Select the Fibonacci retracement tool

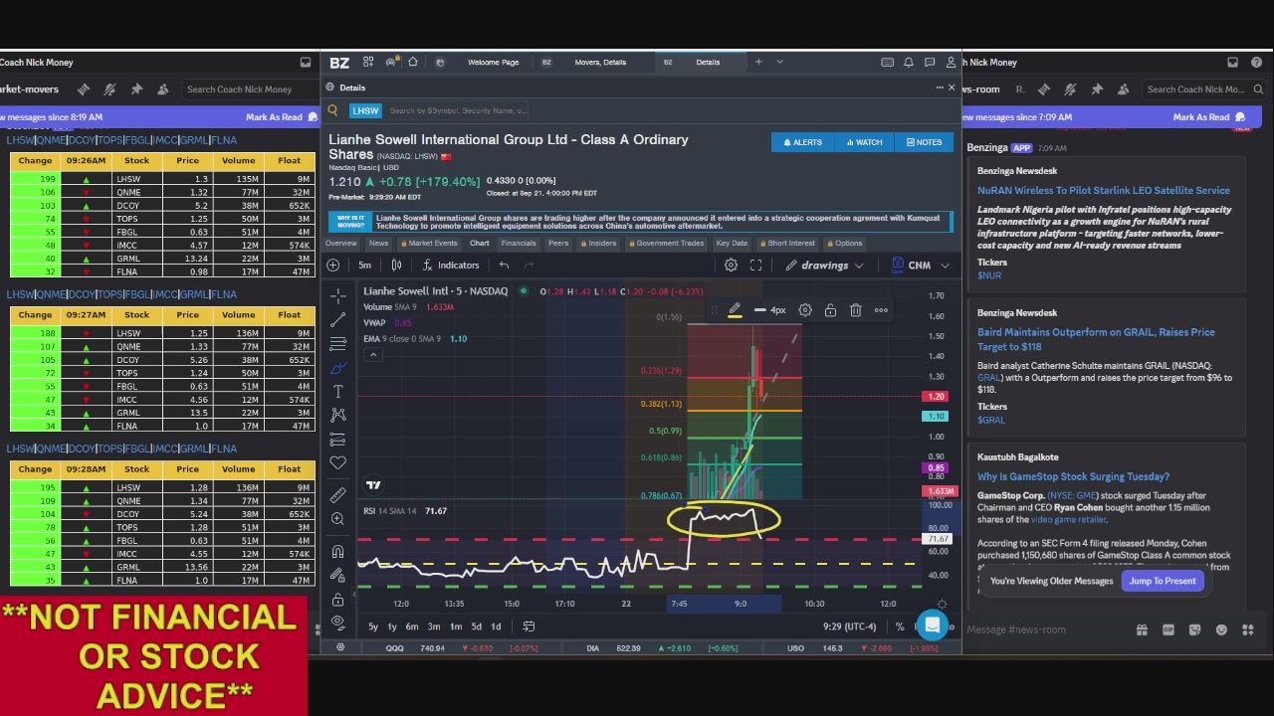[x=338, y=344]
